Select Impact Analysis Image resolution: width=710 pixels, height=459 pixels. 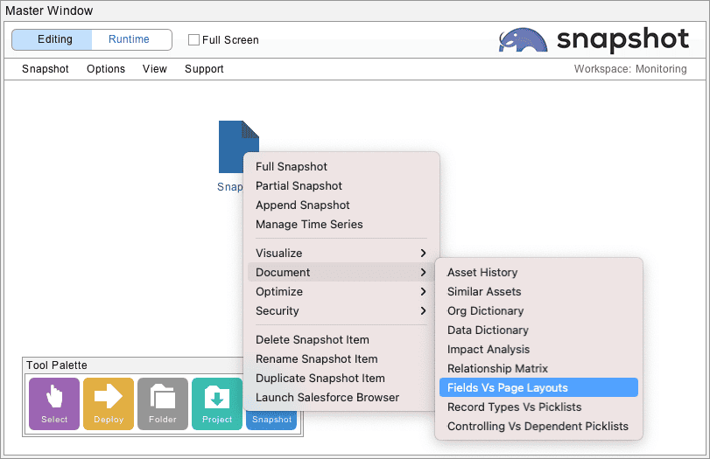coord(538,349)
